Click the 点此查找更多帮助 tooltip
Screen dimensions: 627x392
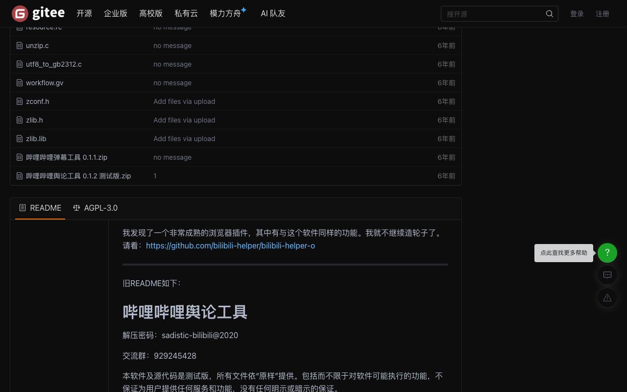point(564,253)
